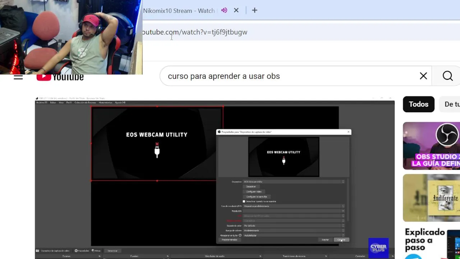Image resolution: width=460 pixels, height=259 pixels.
Task: Click the Filtros icon in OBS source toolbar
Action: click(96, 251)
